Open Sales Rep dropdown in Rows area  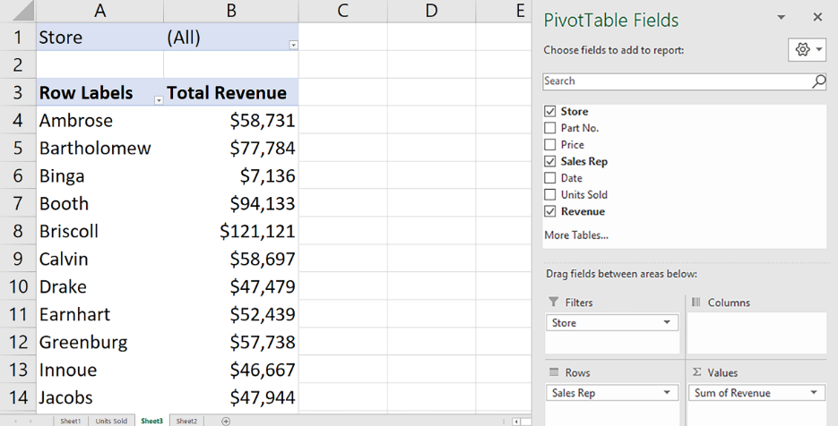(x=667, y=393)
